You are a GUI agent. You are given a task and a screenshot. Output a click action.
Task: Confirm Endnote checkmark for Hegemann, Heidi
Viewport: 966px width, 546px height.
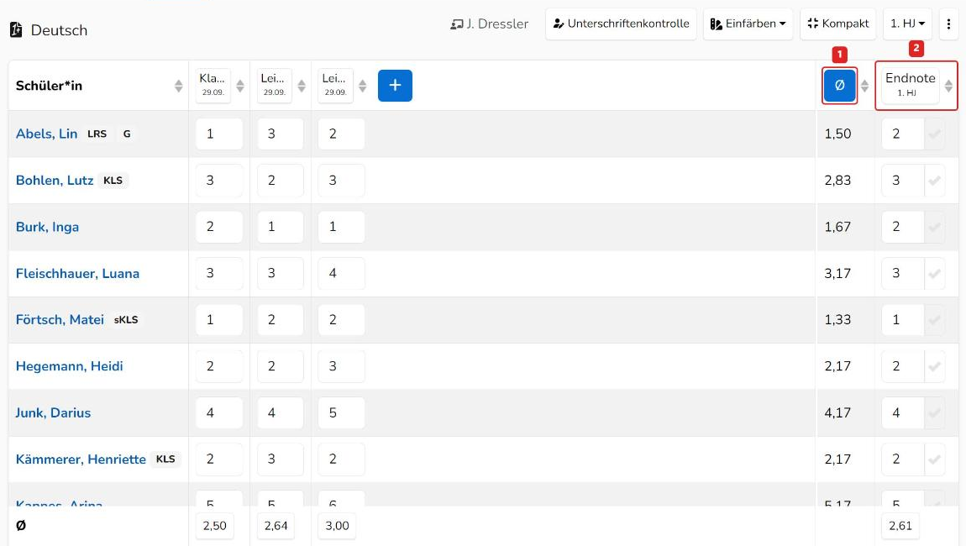point(935,366)
